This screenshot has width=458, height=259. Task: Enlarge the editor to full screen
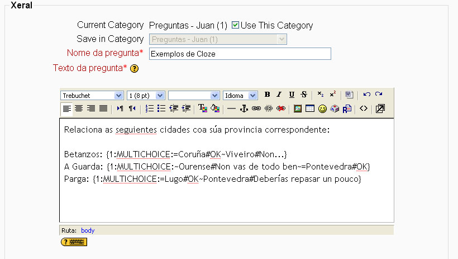point(380,109)
